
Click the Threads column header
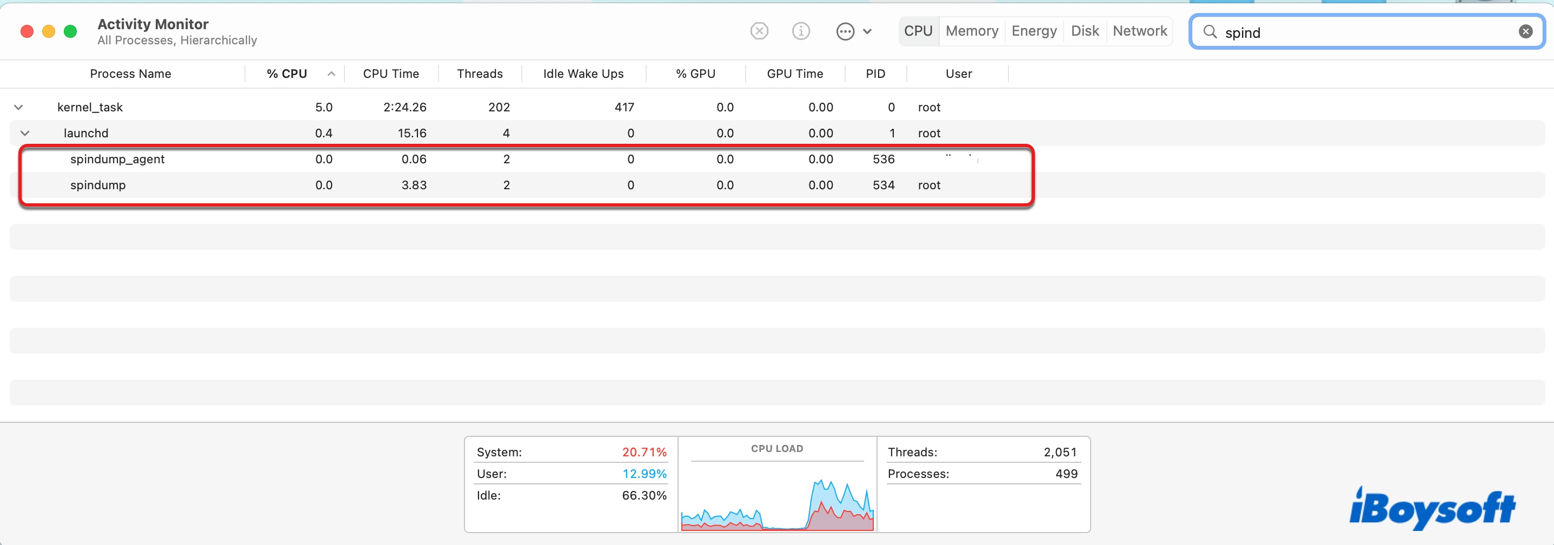(x=480, y=74)
